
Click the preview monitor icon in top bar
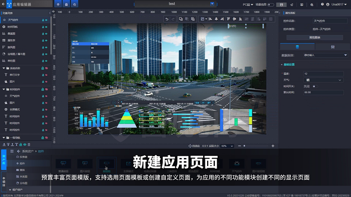click(302, 4)
